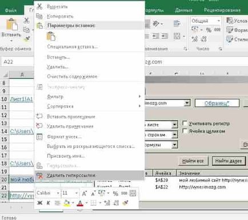Click the decrease indent icon in ribbon
Viewport: 248px width, 220px height.
tap(156, 36)
